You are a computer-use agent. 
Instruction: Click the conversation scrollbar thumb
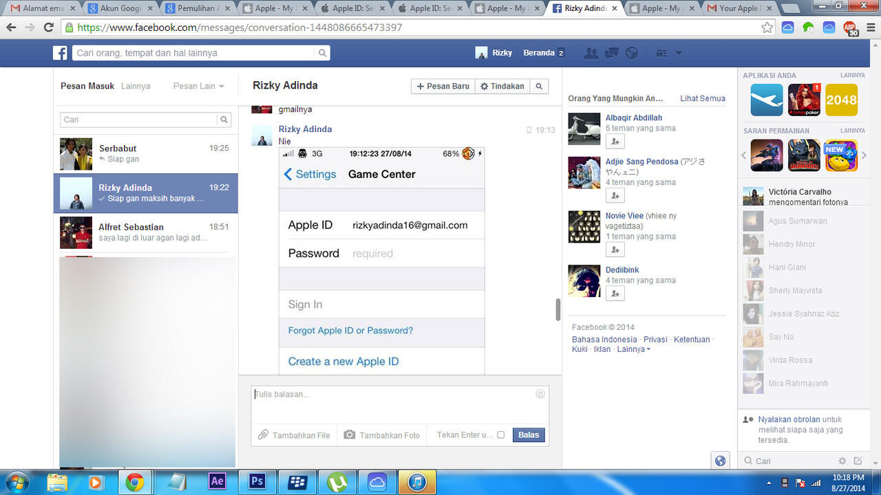point(558,310)
